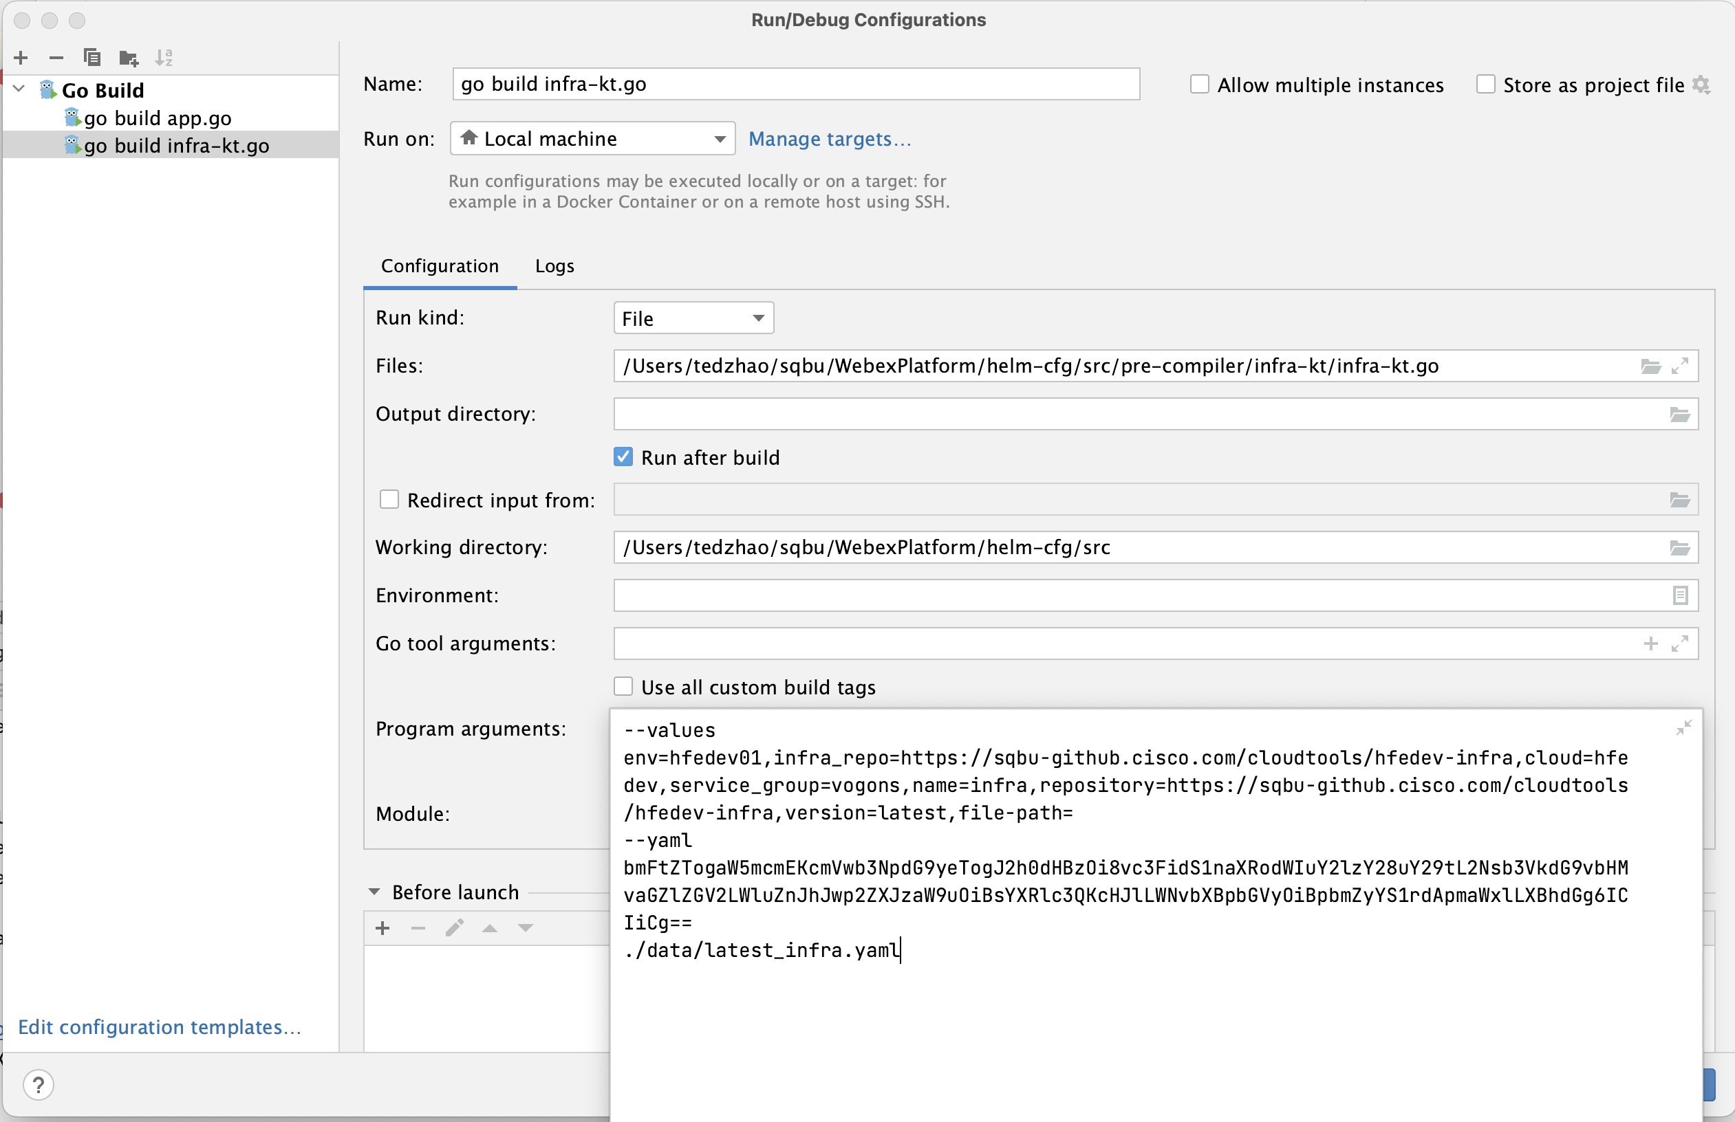Screen dimensions: 1735x1122
Task: Browse for the Working directory folder
Action: 1681,548
